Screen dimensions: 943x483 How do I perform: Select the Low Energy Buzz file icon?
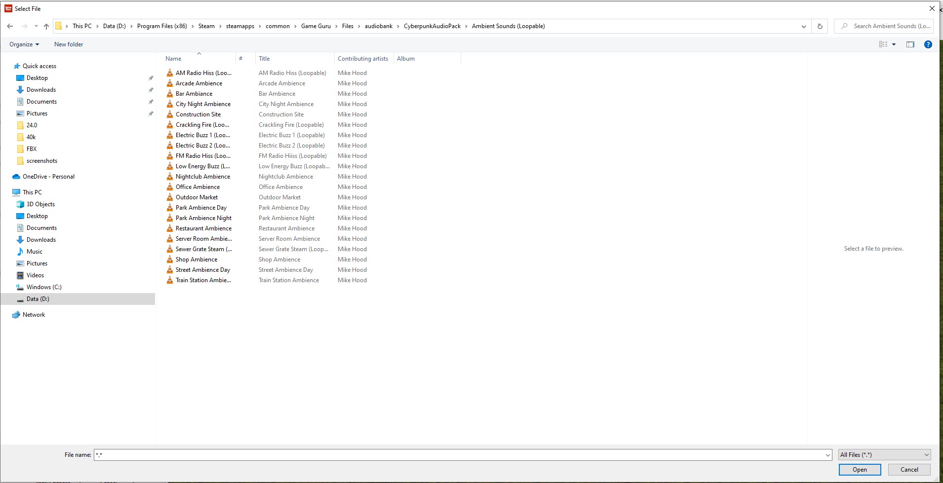click(x=170, y=166)
